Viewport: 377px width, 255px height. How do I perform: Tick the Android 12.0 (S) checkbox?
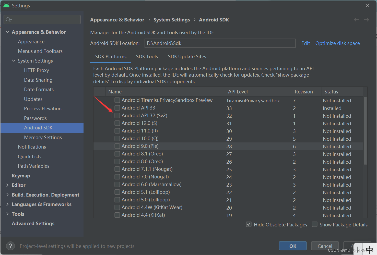117,123
